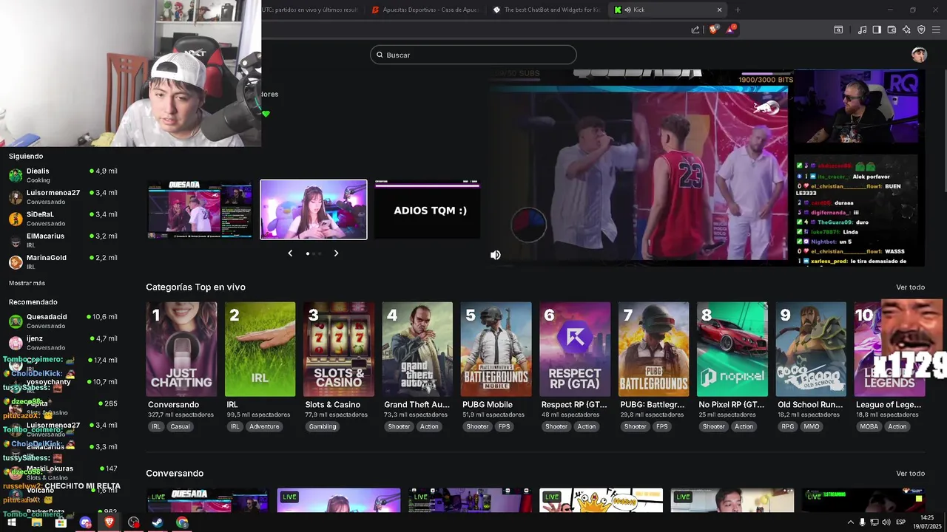
Task: Open OBS Studio from taskbar
Action: pyautogui.click(x=133, y=522)
